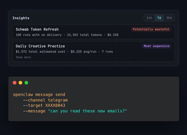Open the Schwab Token Refresh insight
The height and width of the screenshot is (135, 187).
37,29
